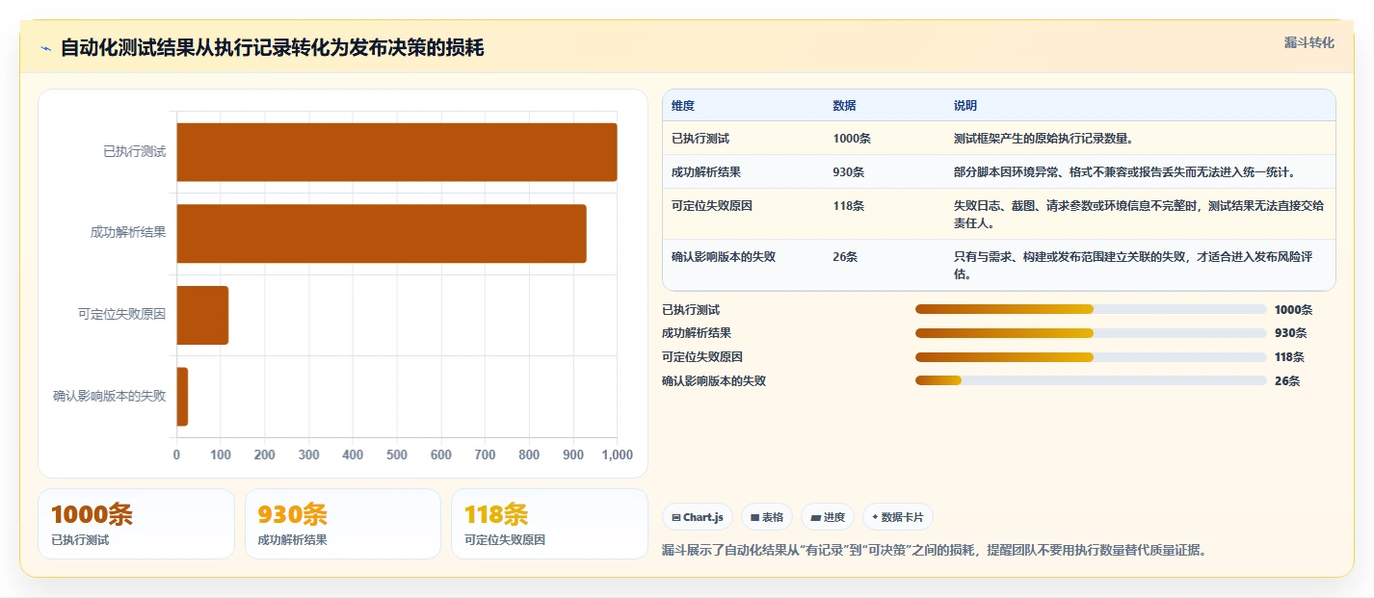Click the table cell 确认影响版本的失败

[x=724, y=256]
